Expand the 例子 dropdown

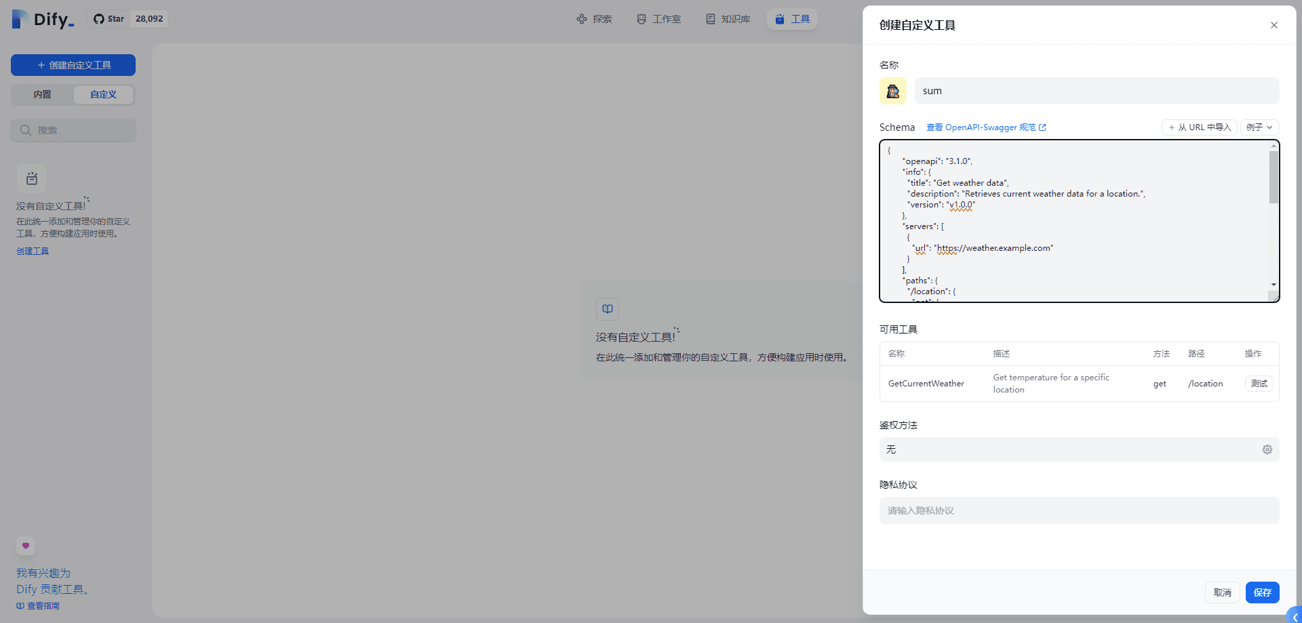[x=1259, y=127]
